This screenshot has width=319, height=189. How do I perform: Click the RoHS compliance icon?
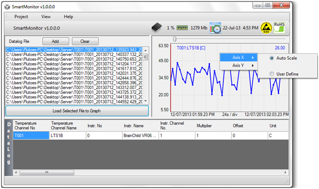[x=279, y=27]
